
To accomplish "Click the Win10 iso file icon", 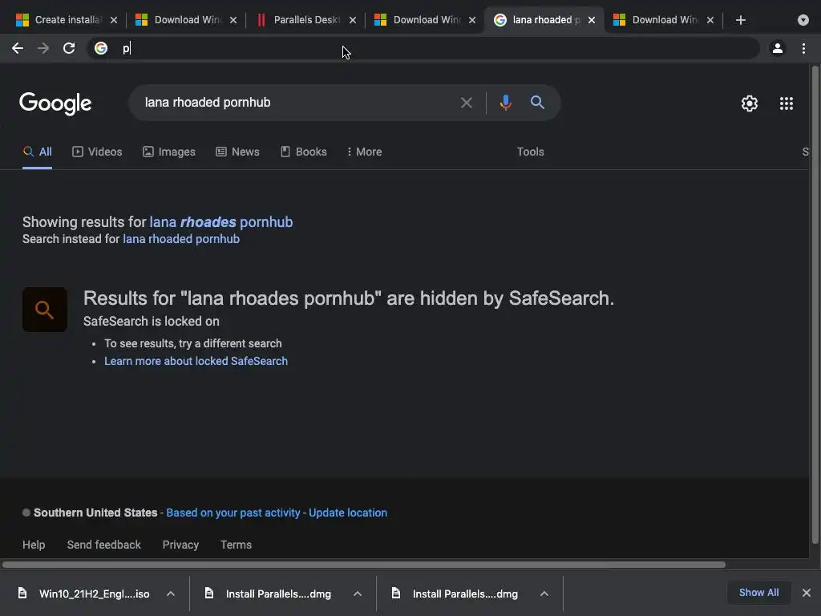I will tap(22, 593).
